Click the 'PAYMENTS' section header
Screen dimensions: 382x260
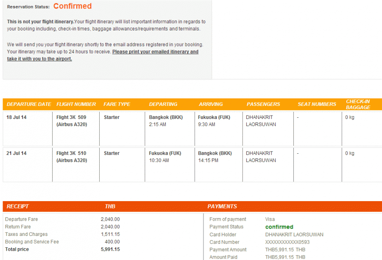[222, 206]
